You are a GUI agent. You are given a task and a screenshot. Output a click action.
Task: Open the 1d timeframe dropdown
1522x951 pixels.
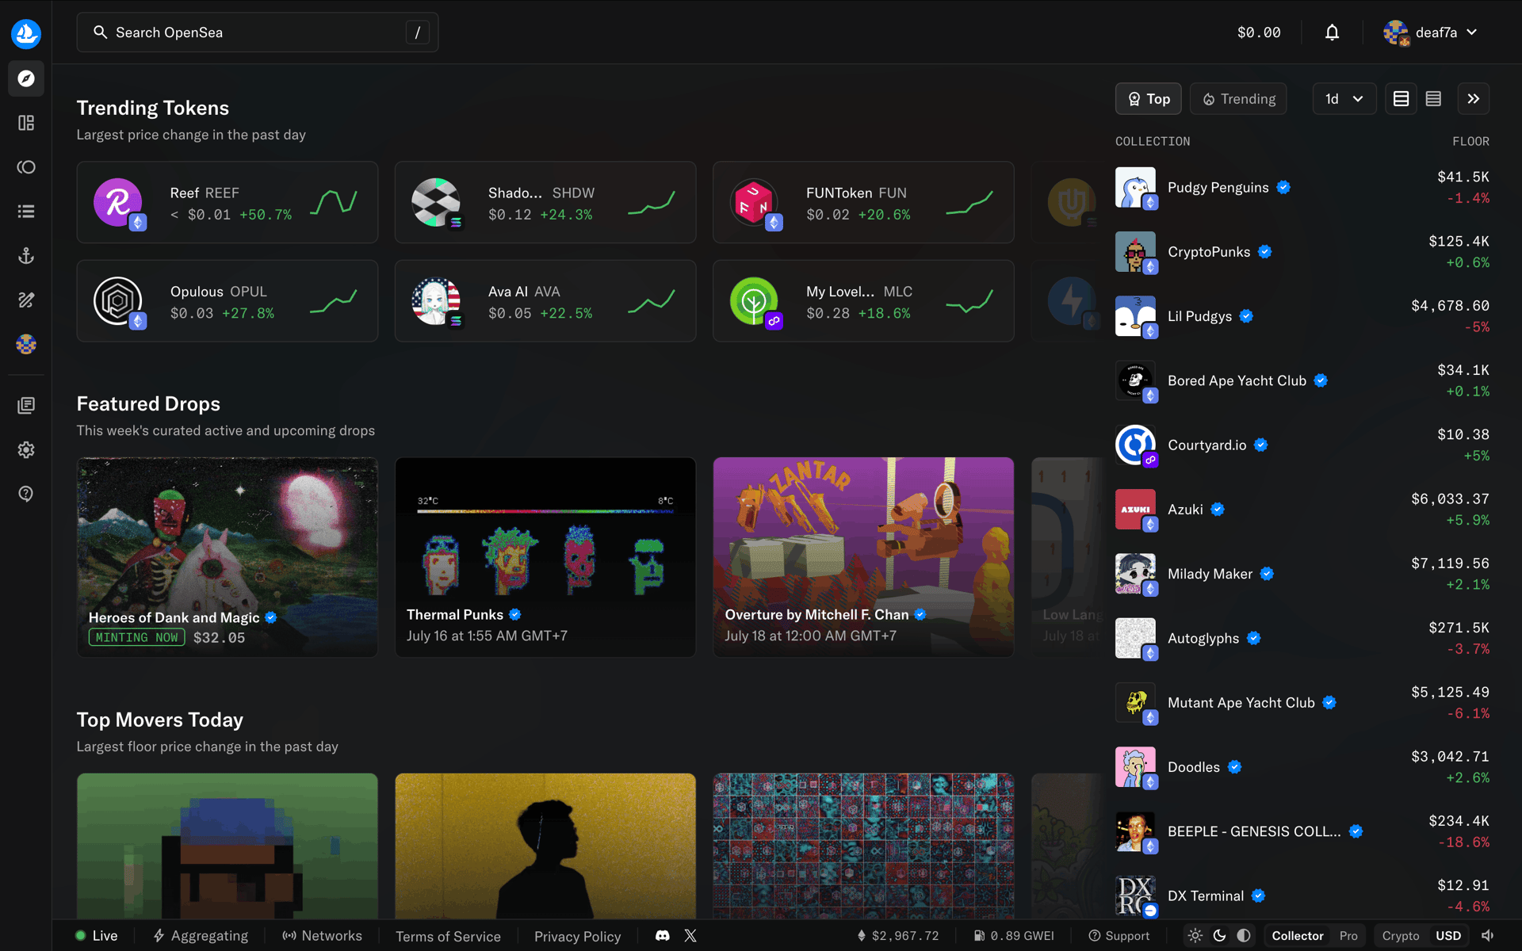(x=1344, y=99)
